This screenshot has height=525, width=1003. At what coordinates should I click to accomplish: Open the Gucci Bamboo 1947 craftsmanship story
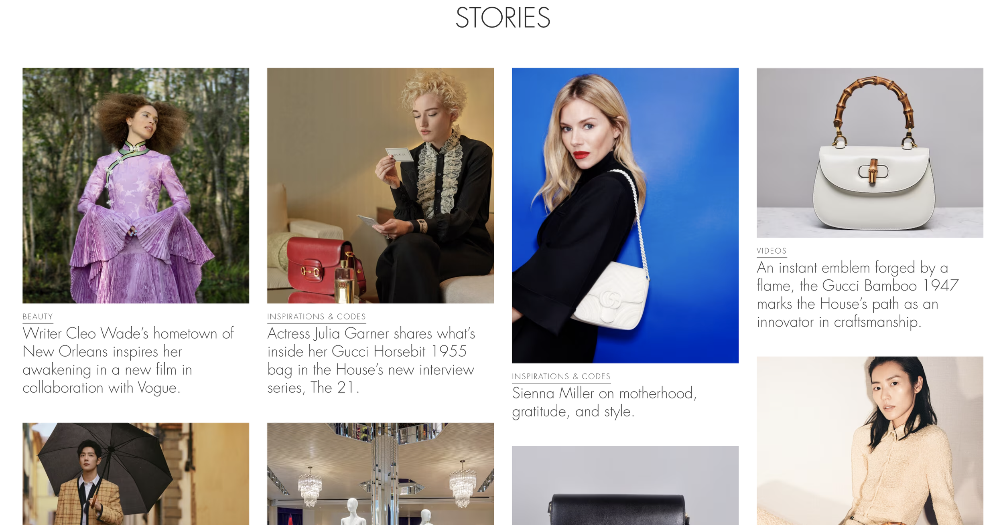tap(857, 295)
